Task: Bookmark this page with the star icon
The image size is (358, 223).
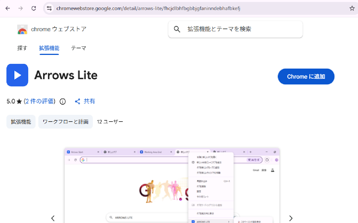Action: click(x=352, y=8)
